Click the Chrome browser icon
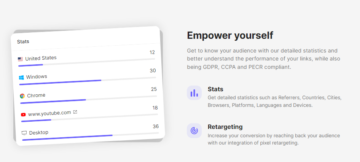Image resolution: width=360 pixels, height=162 pixels. pyautogui.click(x=22, y=96)
